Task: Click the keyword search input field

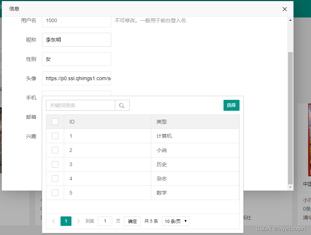Action: point(80,105)
